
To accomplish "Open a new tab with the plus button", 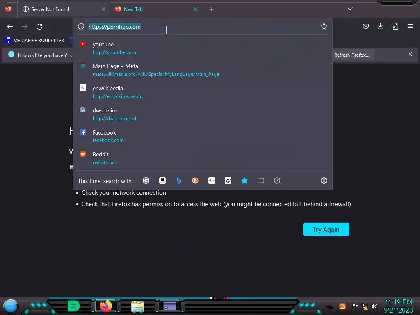I will click(211, 9).
